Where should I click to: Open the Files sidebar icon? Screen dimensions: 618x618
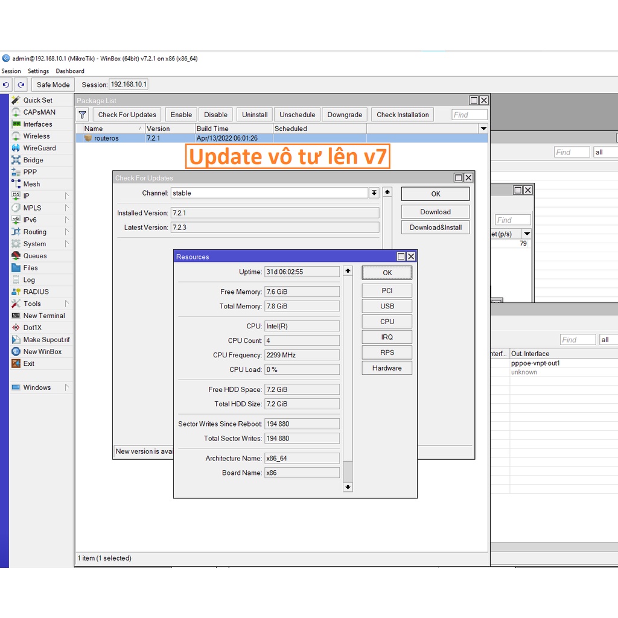click(16, 268)
